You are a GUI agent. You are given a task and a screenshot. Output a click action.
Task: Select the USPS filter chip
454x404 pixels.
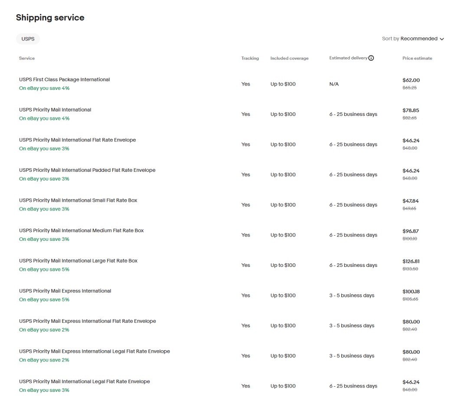pyautogui.click(x=28, y=39)
